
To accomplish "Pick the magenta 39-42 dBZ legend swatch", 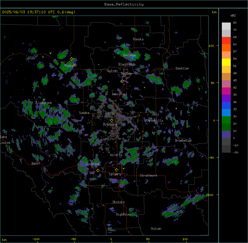I will [x=226, y=91].
